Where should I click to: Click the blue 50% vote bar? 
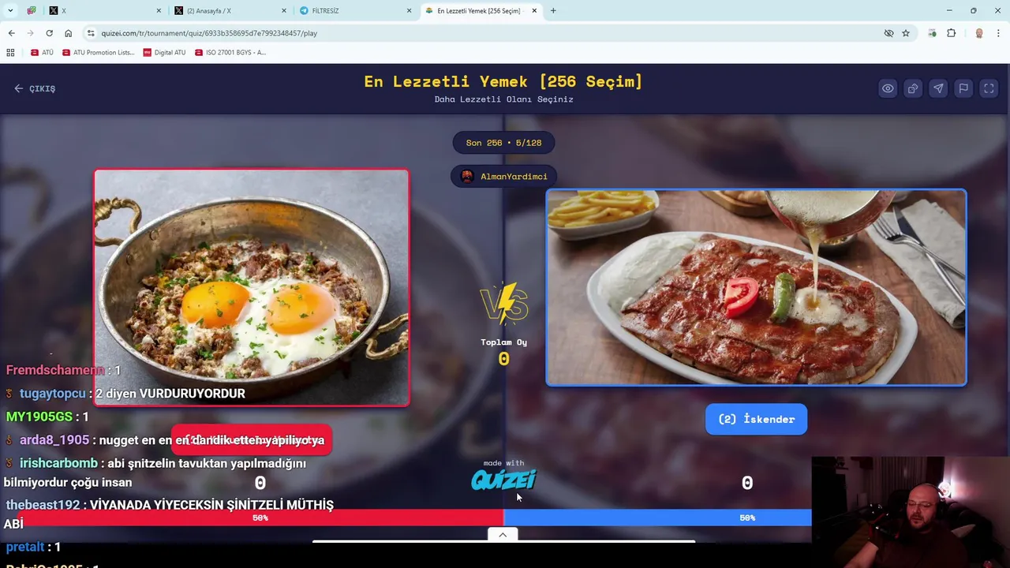[657, 518]
